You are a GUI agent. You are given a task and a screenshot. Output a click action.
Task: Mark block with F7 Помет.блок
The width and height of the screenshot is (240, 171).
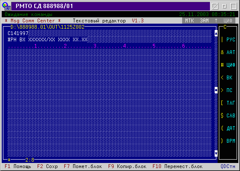83,166
